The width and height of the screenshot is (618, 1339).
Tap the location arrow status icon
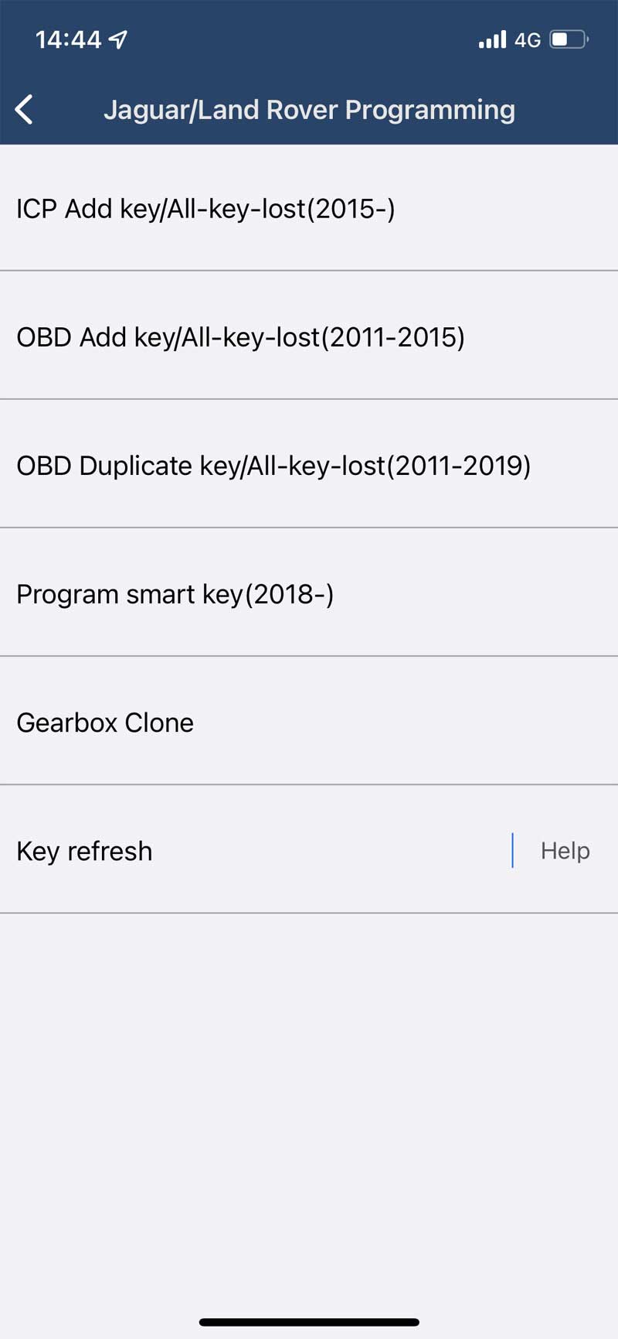click(x=117, y=39)
